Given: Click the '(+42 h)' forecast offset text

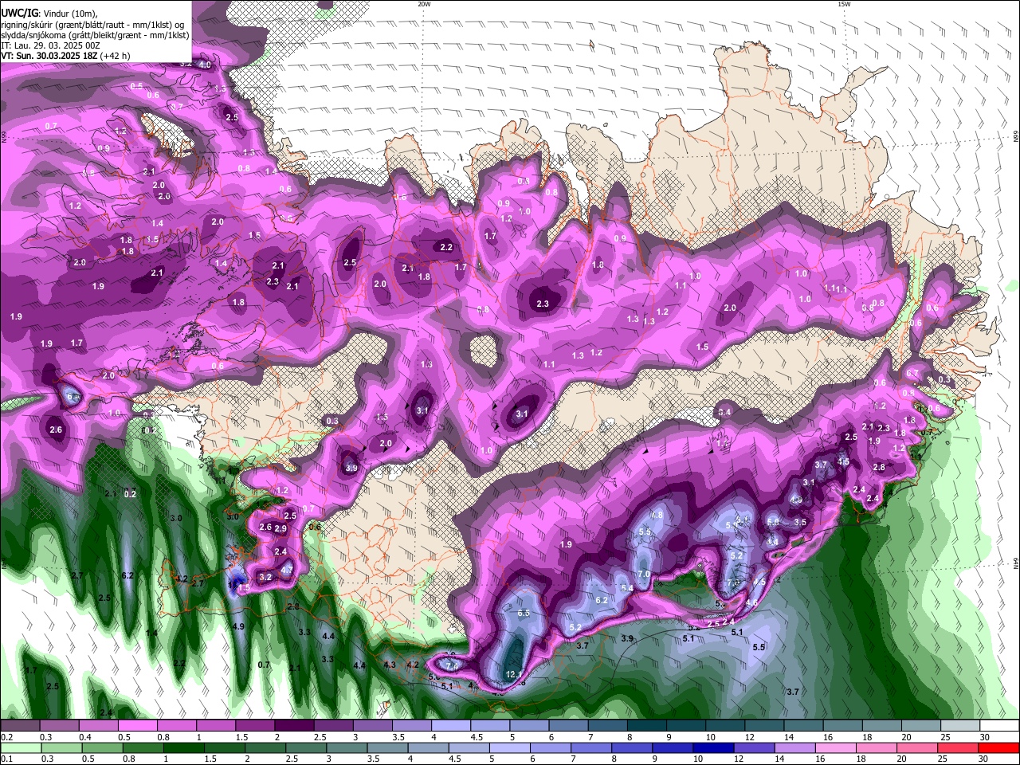Looking at the screenshot, I should tap(116, 56).
